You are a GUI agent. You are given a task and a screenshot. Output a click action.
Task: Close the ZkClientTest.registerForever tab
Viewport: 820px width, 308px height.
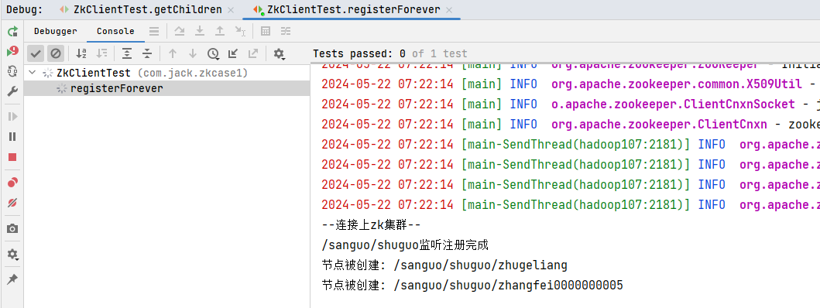(x=450, y=10)
